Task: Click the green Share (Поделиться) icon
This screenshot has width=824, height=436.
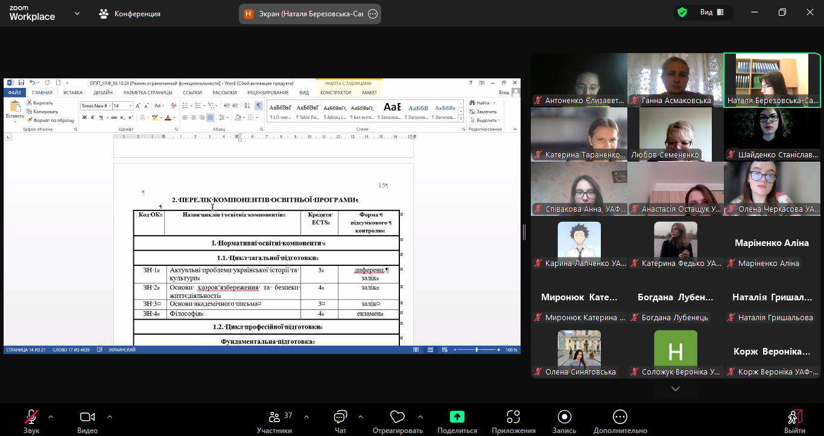Action: tap(457, 416)
